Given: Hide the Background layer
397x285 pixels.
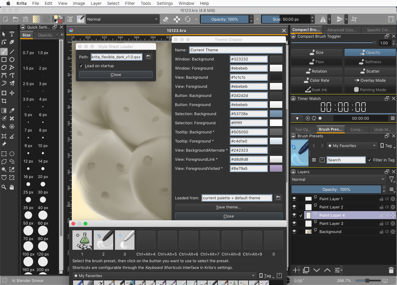Looking at the screenshot, I should (x=294, y=232).
